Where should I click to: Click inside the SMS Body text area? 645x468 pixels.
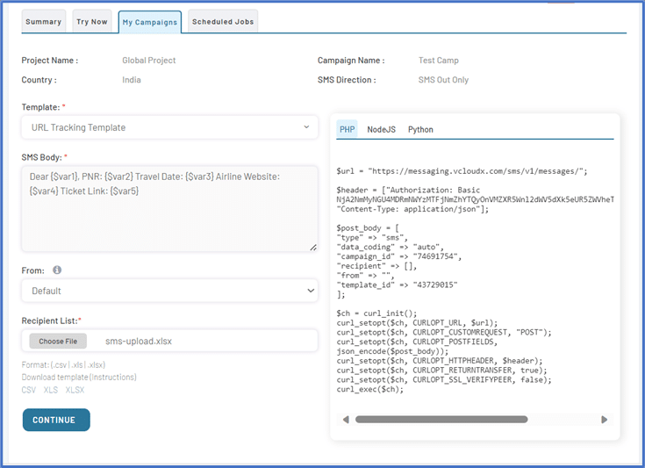[169, 209]
